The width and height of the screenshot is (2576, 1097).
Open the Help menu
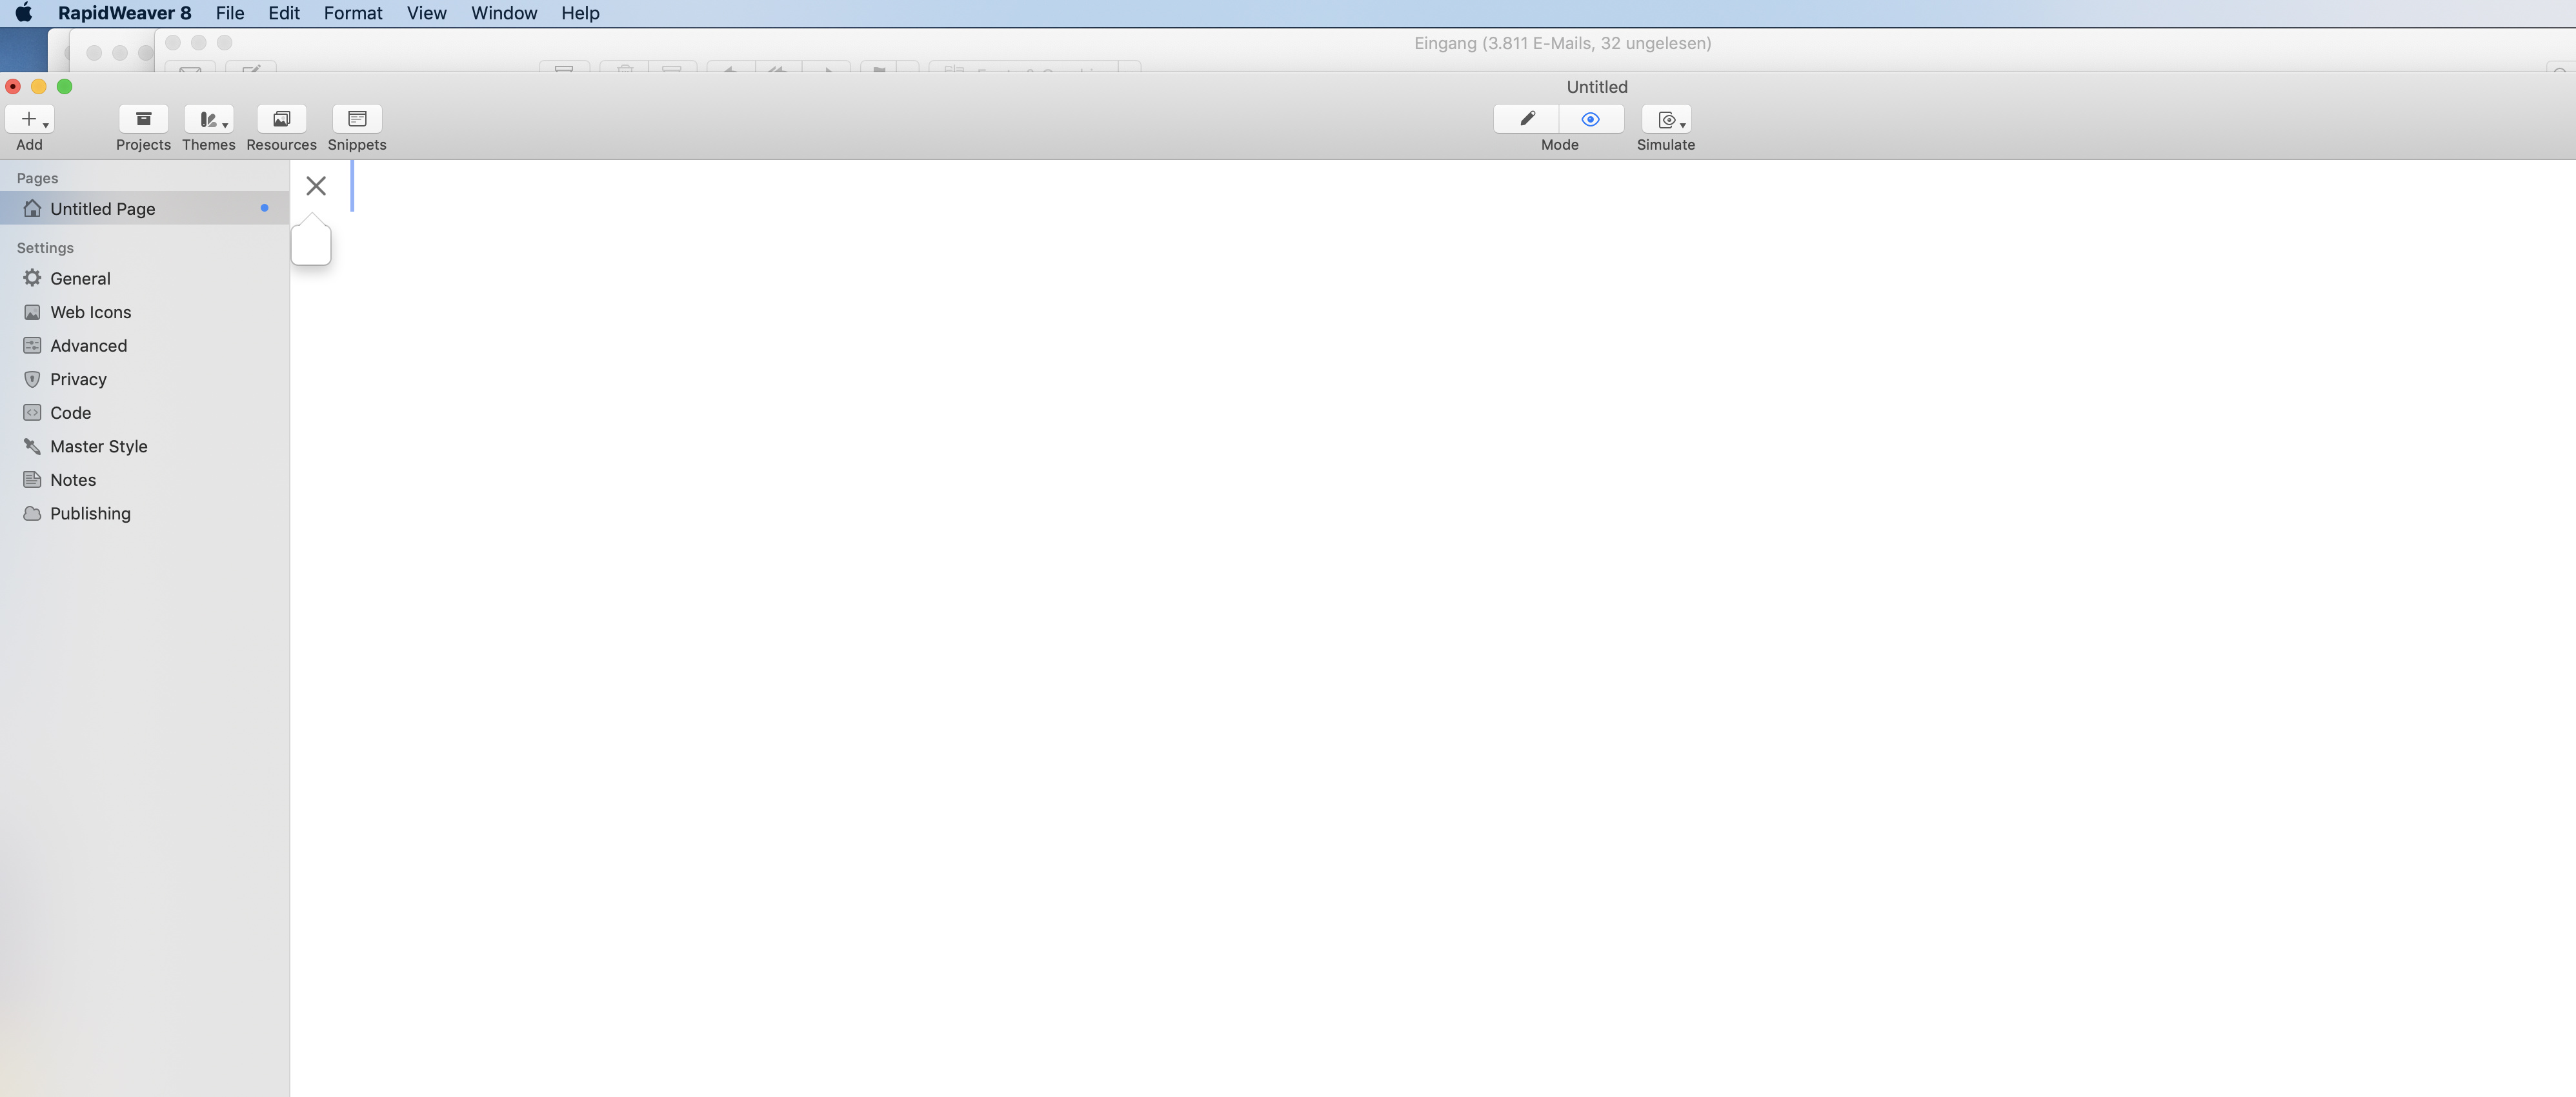[580, 13]
